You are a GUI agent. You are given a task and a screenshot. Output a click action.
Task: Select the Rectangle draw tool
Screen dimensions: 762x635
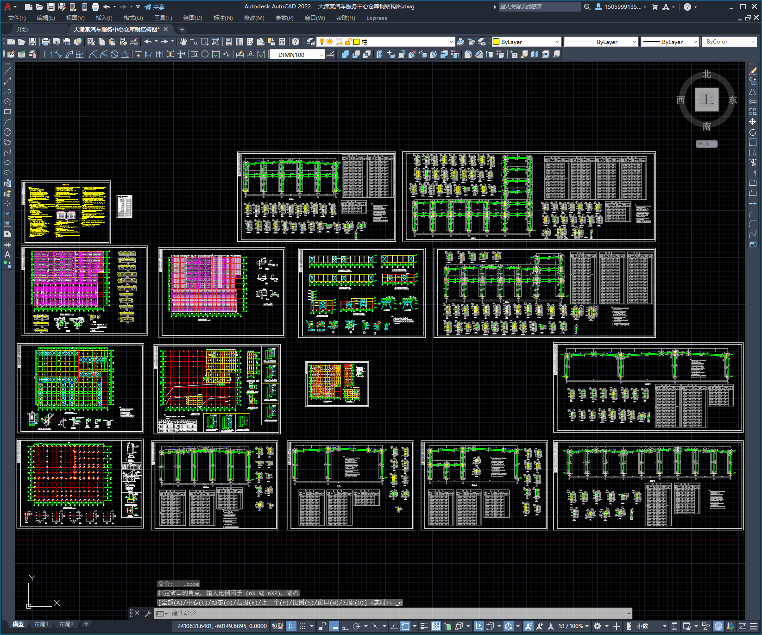coord(7,112)
